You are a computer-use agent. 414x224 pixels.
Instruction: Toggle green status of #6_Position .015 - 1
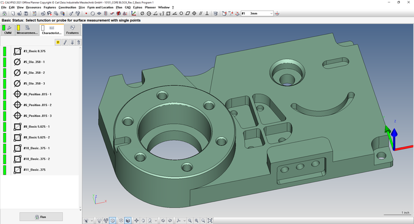click(x=5, y=94)
